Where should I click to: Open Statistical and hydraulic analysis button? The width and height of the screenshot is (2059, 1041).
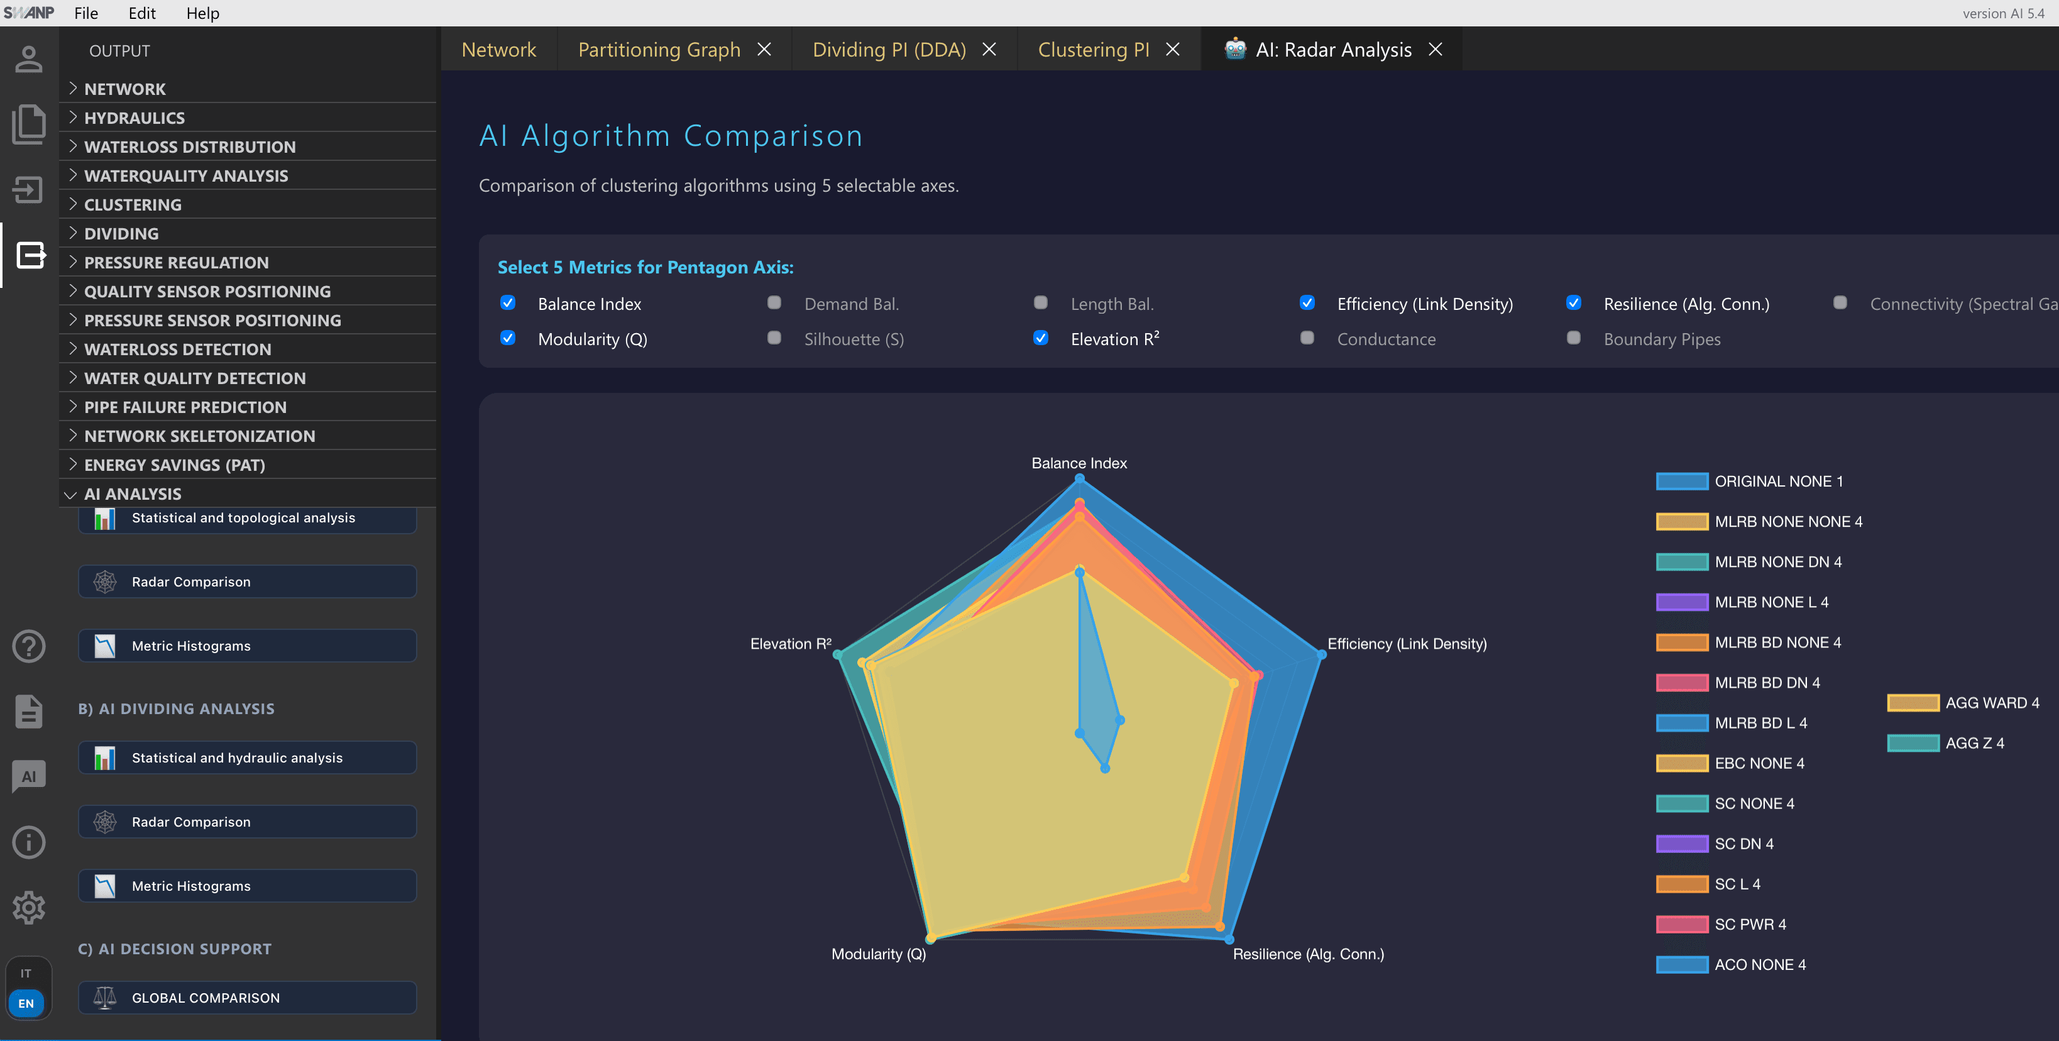point(247,757)
